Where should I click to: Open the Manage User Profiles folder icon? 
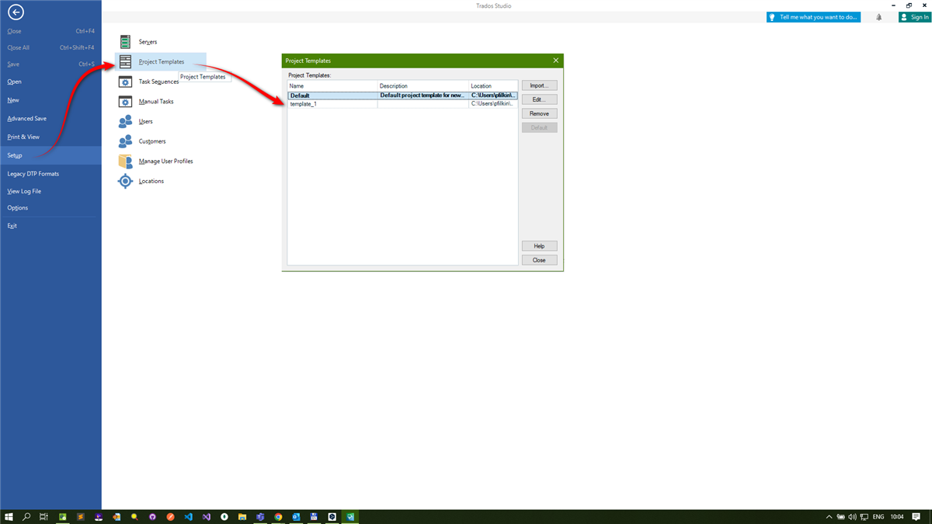click(x=125, y=161)
